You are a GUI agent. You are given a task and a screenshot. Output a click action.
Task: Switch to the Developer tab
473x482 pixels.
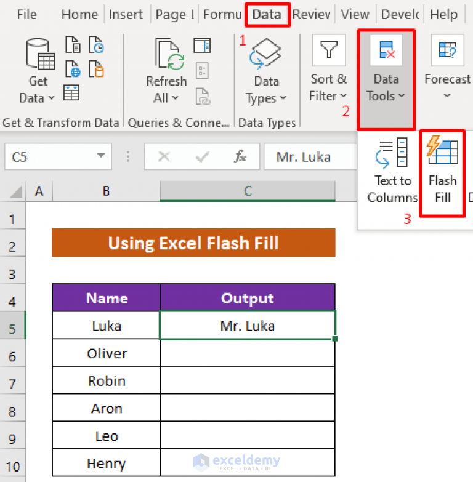tap(400, 14)
